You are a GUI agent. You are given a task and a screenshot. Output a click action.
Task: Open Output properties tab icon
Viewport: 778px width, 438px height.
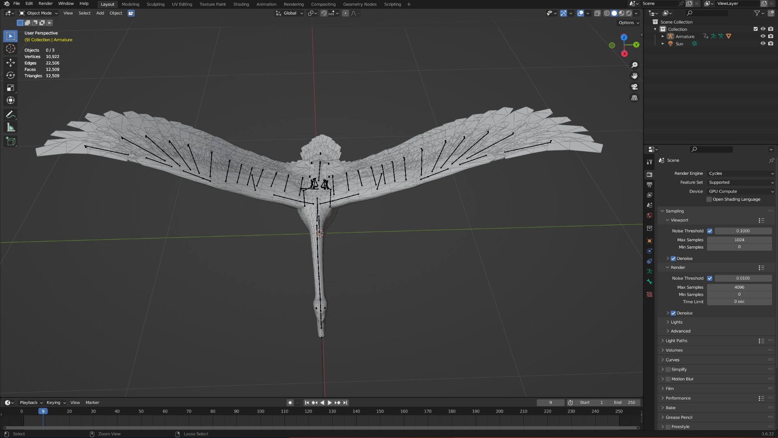click(x=650, y=185)
